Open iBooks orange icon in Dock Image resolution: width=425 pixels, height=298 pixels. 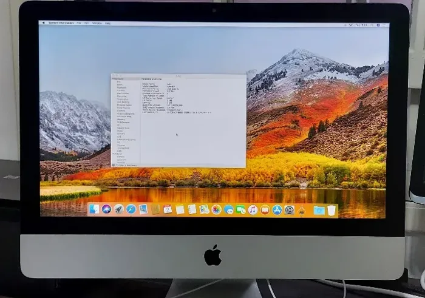click(x=265, y=210)
